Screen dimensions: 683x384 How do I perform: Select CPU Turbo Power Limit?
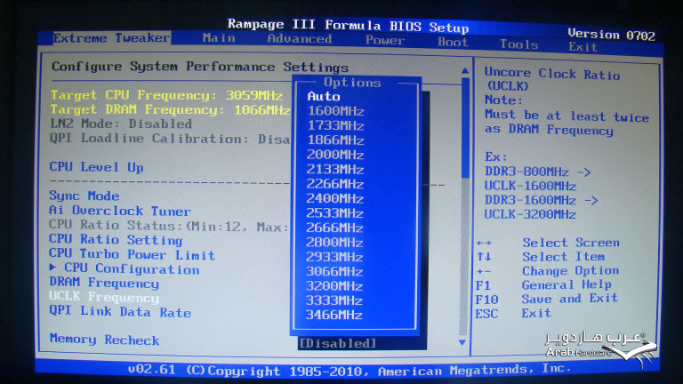point(132,254)
